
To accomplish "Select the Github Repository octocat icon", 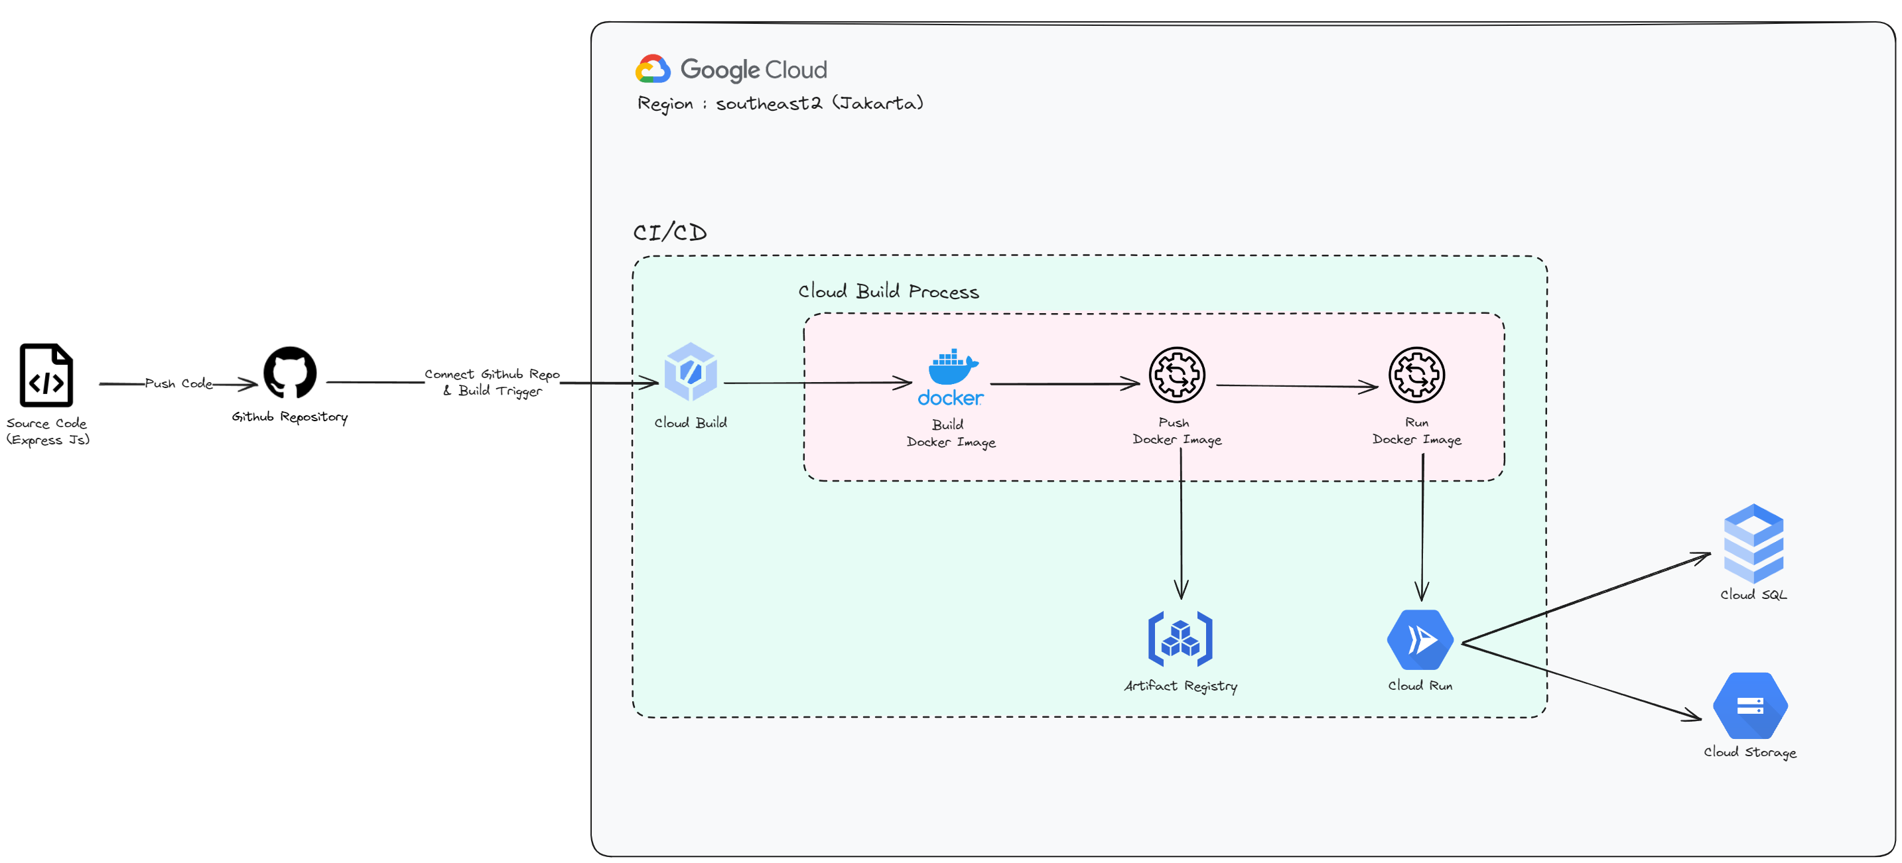I will pyautogui.click(x=289, y=373).
